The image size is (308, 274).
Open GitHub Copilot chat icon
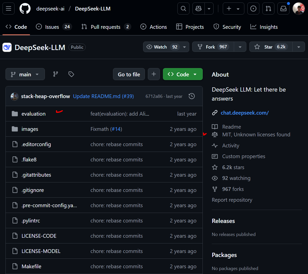click(198, 9)
